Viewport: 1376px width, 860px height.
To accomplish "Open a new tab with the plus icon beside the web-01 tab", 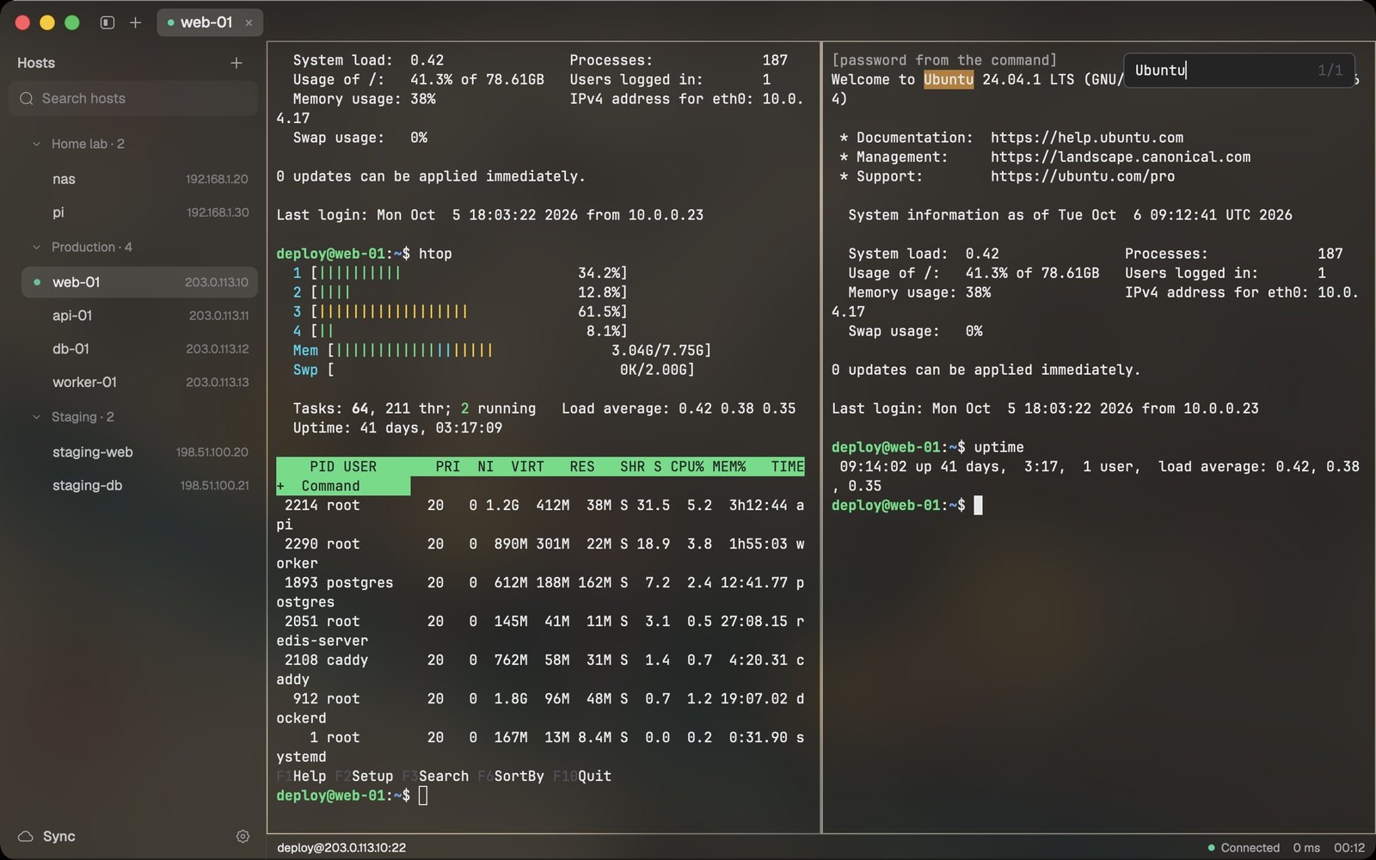I will point(135,22).
